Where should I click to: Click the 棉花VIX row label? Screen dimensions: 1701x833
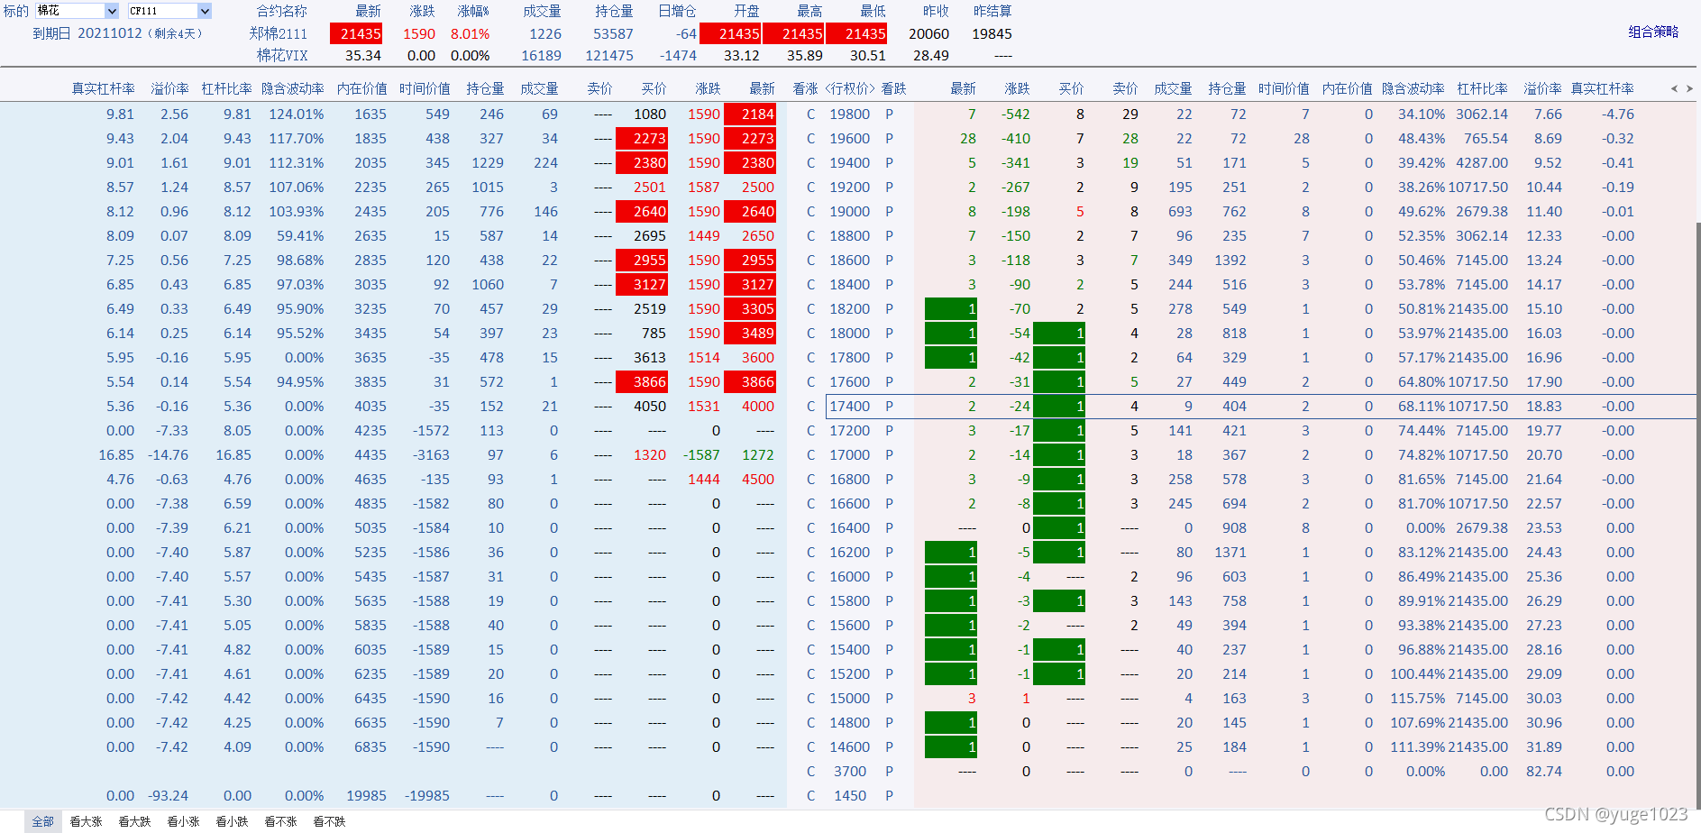click(x=282, y=55)
